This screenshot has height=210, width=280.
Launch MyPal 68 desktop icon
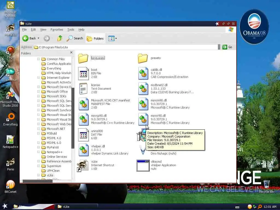(10, 30)
